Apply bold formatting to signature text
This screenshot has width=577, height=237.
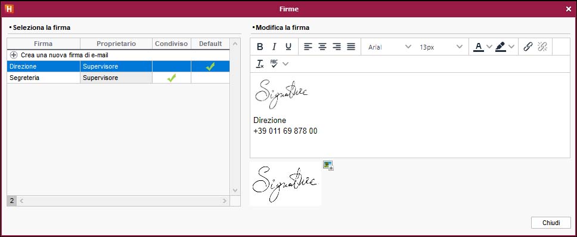[x=260, y=47]
